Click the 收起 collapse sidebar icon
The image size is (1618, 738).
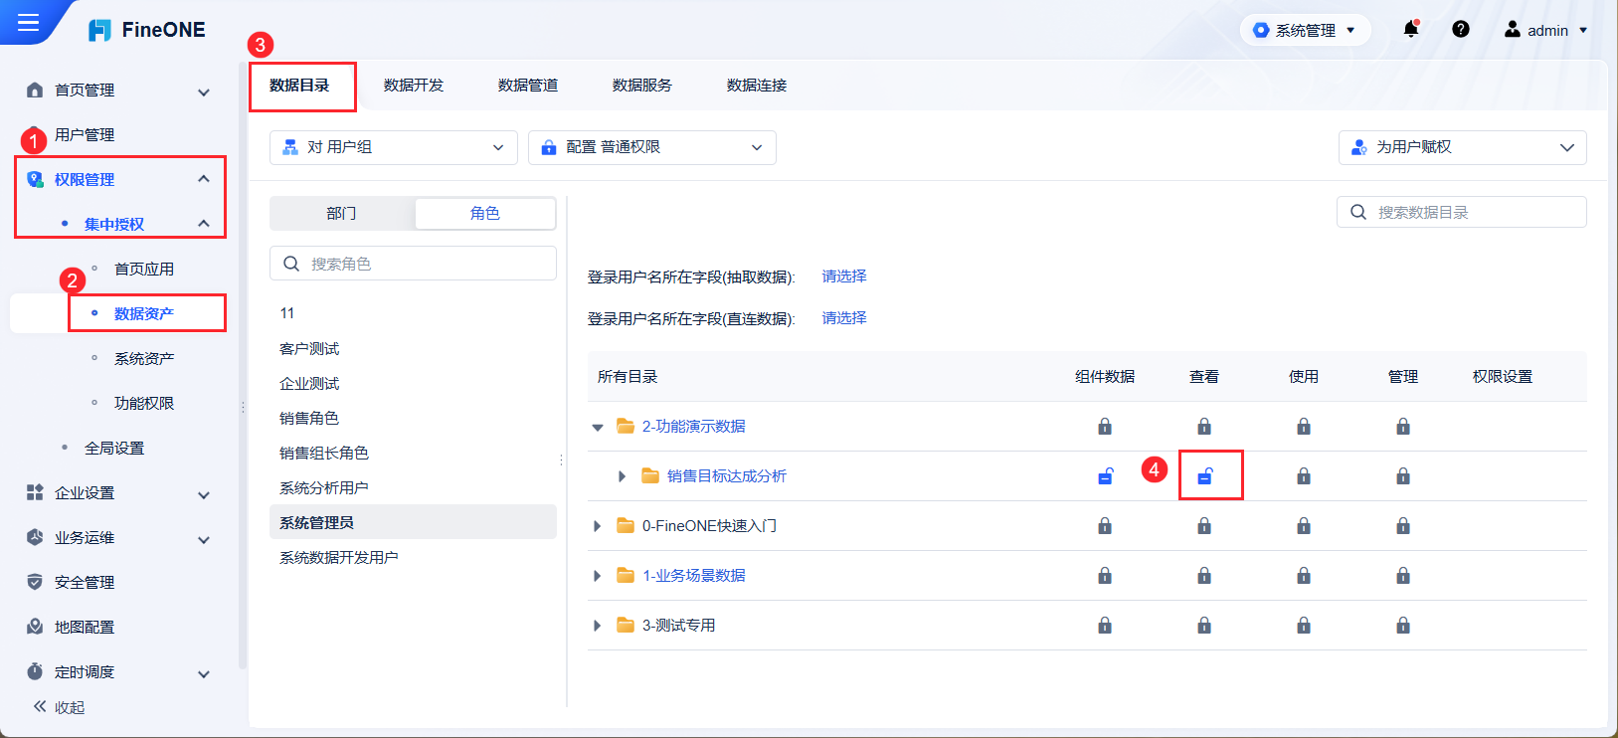pyautogui.click(x=40, y=707)
